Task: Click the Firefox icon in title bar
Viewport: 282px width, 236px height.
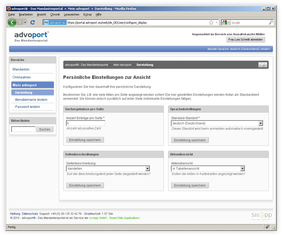Action: click(x=9, y=8)
